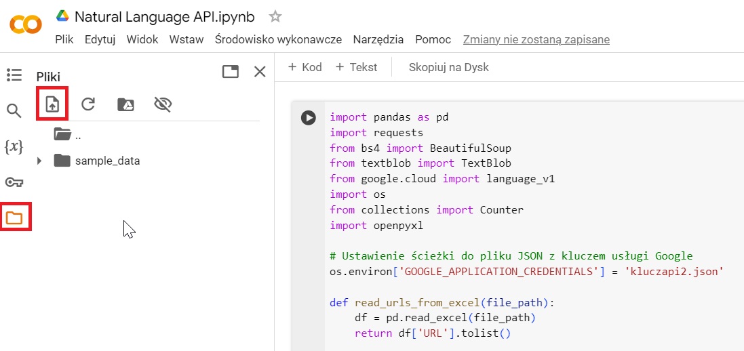
Task: Refresh the file list
Action: click(88, 104)
